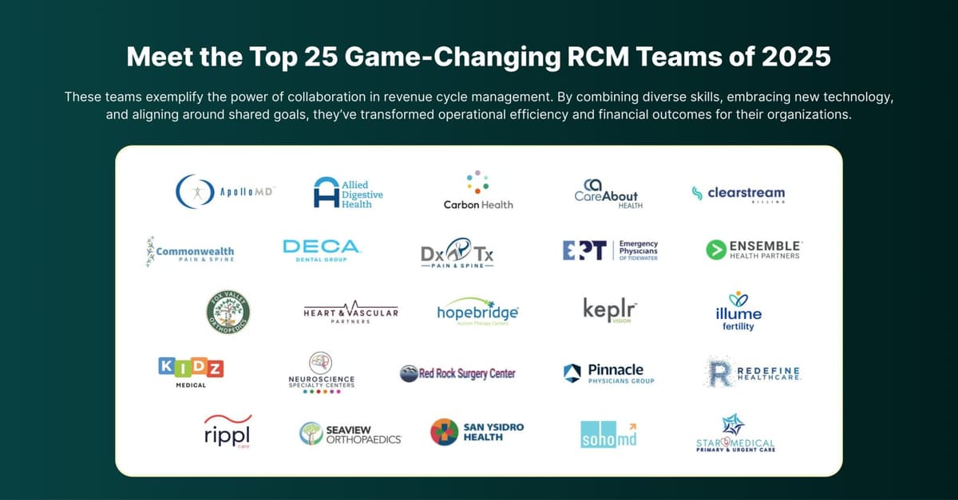This screenshot has width=958, height=500.
Task: Click the Heart & Vascular Partners logo
Action: click(350, 313)
